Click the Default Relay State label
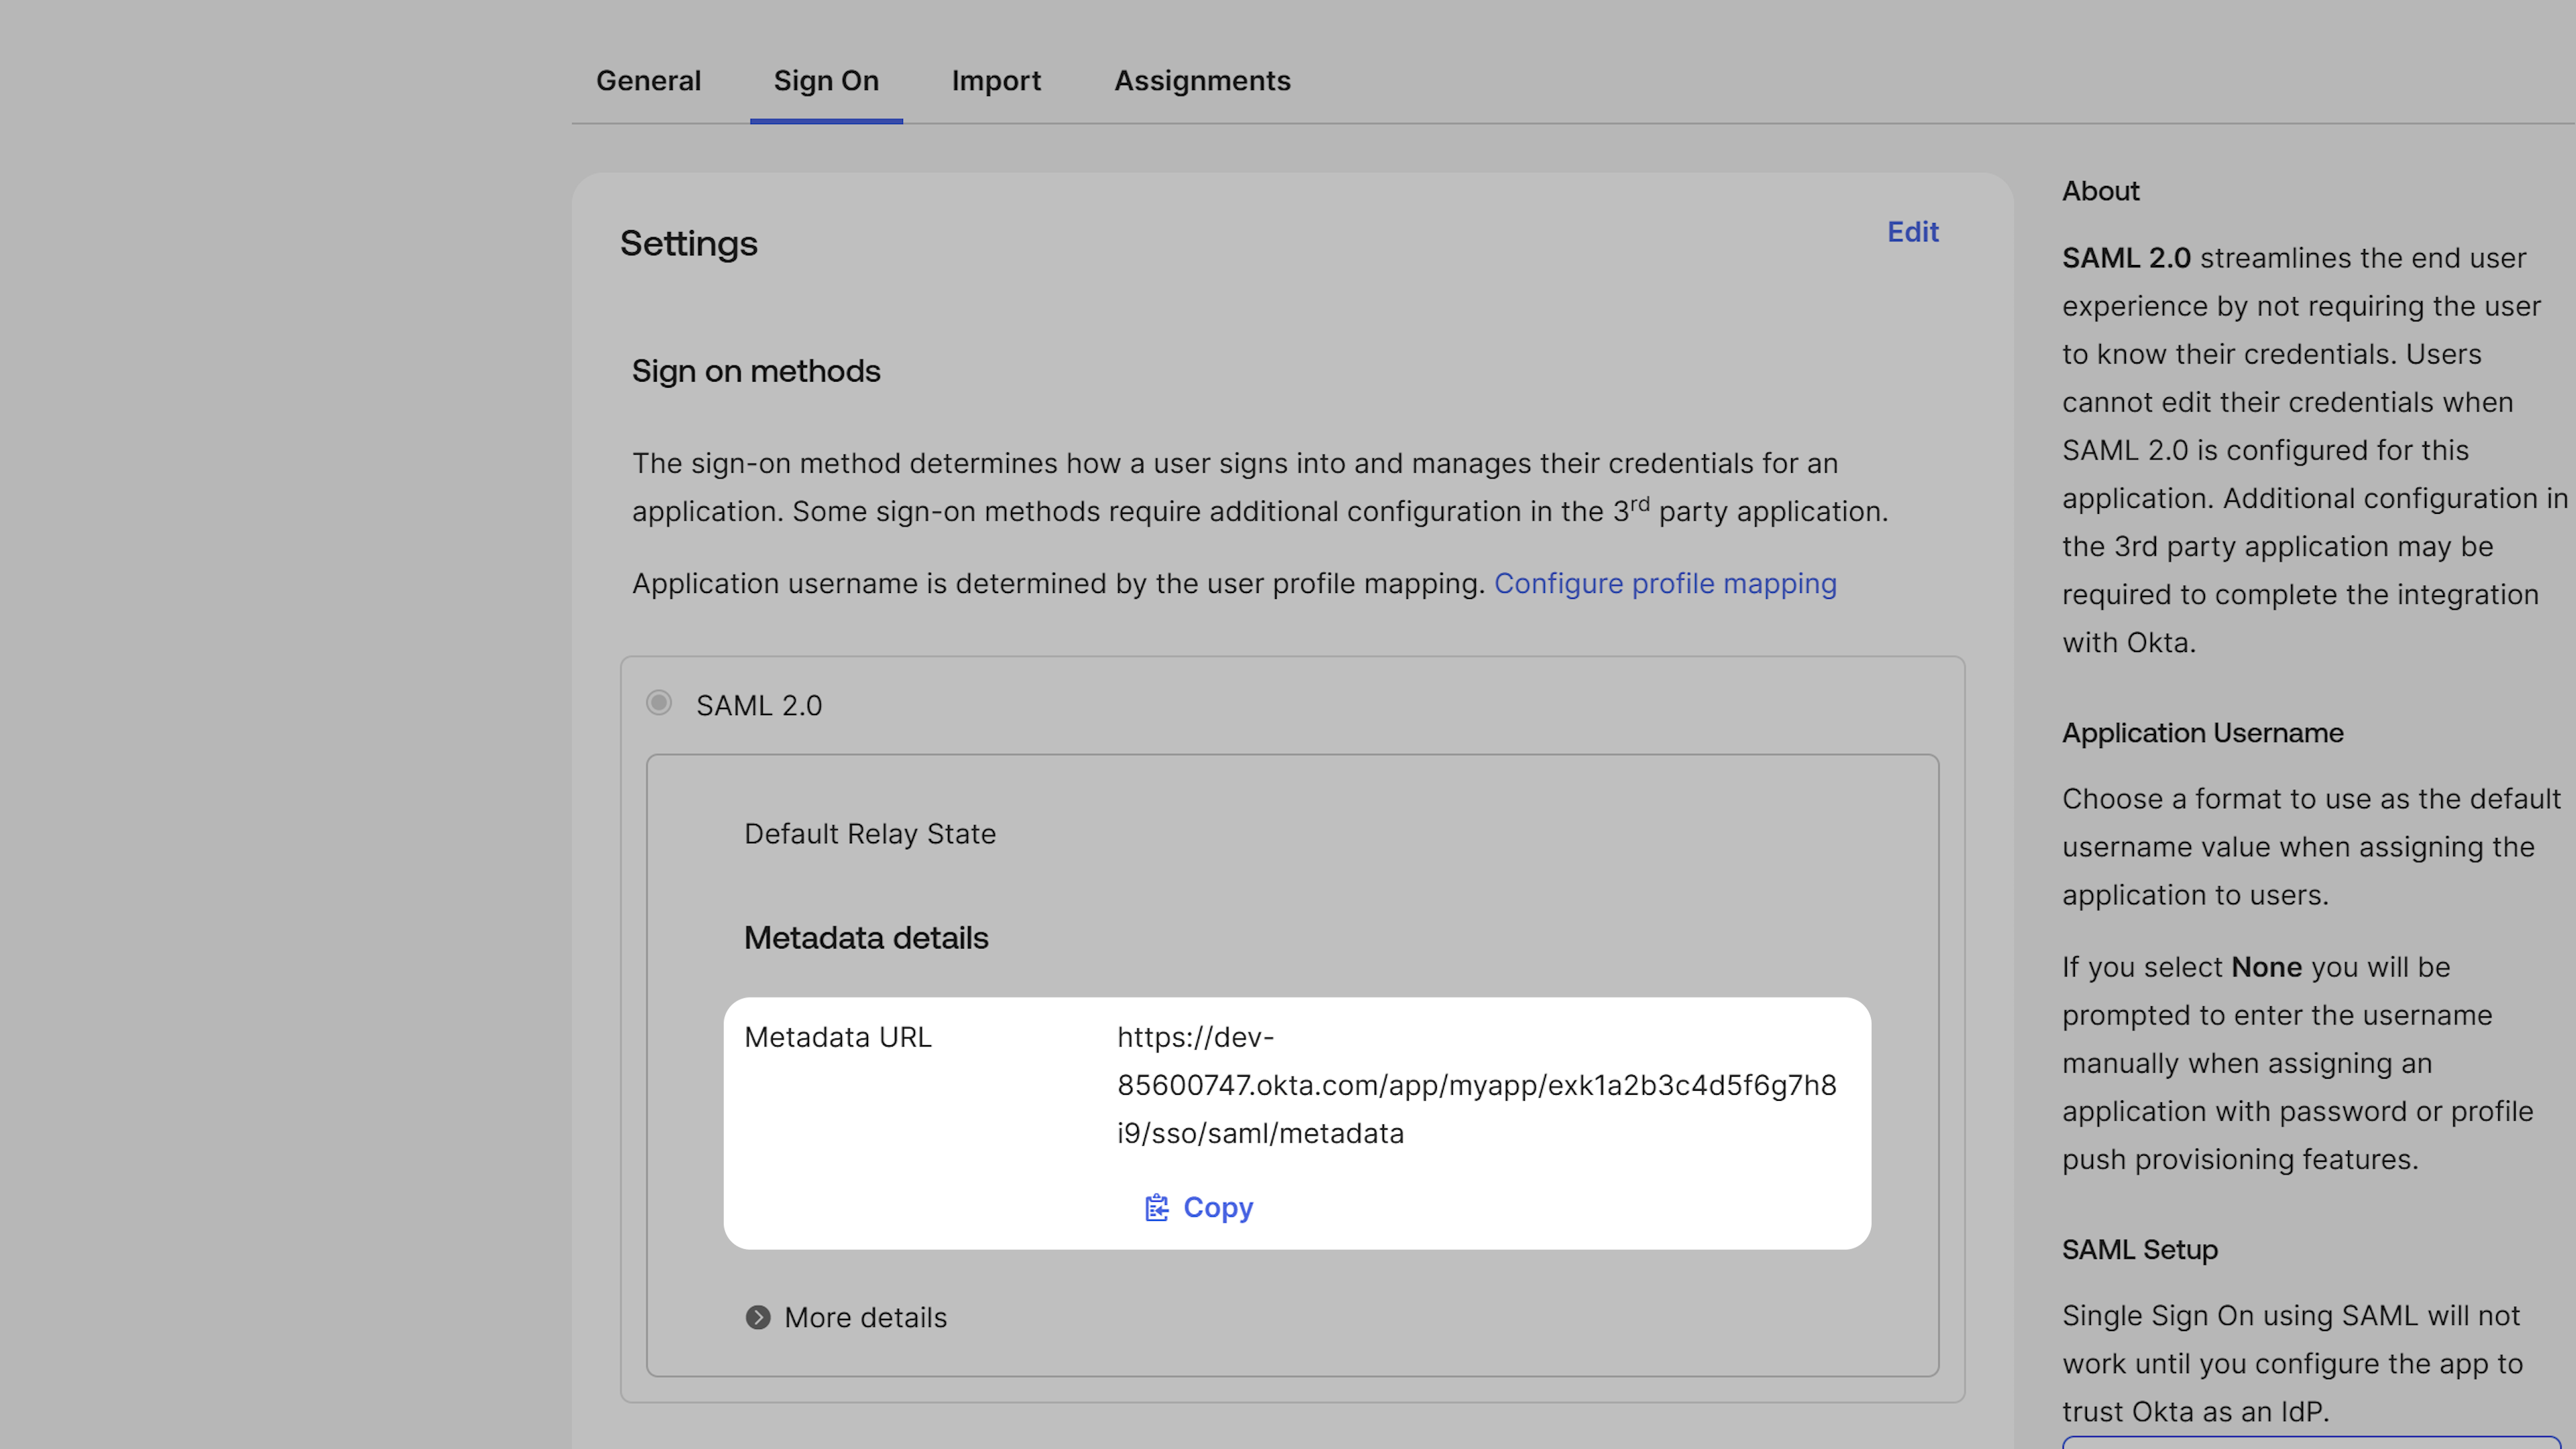 click(870, 834)
